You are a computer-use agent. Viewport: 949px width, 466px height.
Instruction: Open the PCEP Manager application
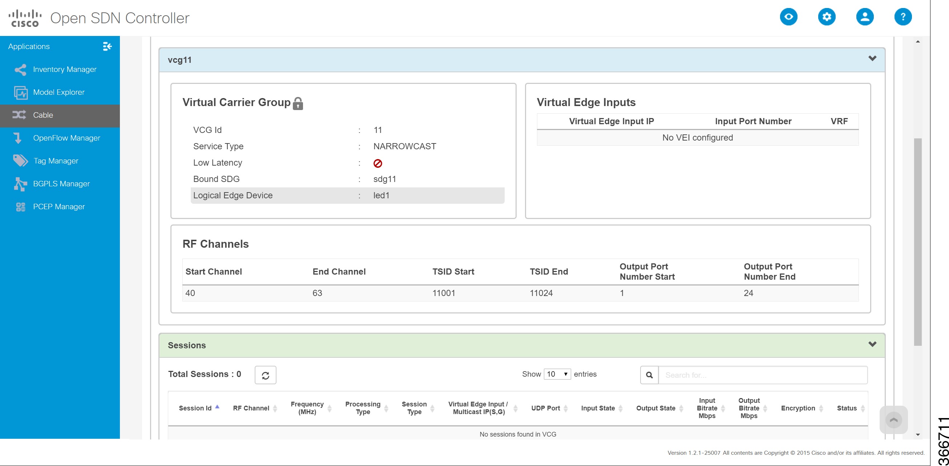tap(59, 206)
